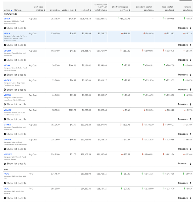
Task: Open the VWIGX fund page
Action: point(7,140)
